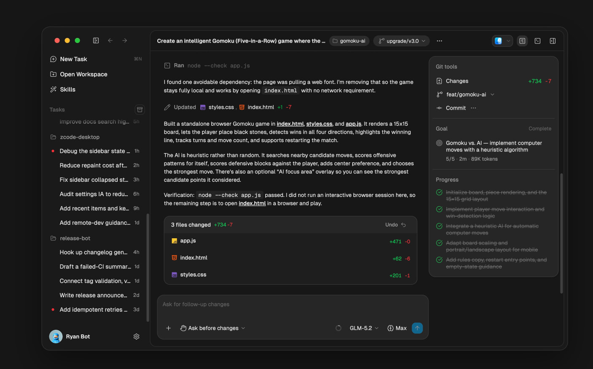The width and height of the screenshot is (593, 369).
Task: Open the terminal panel icon
Action: coord(537,41)
